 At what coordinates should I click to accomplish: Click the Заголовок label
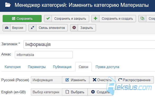[x=11, y=44]
